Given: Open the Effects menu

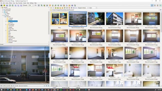Looking at the screenshot, I should (x=11, y=3).
